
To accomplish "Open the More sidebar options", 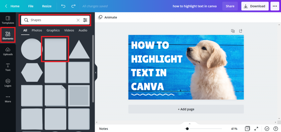I will [8, 99].
